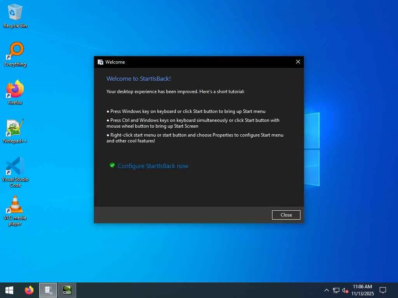Select the Everything search desktop shortcut

(15, 54)
